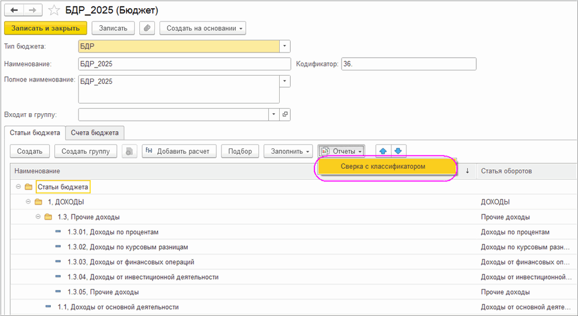Collapse the Статьи бюджета root folder

18,187
